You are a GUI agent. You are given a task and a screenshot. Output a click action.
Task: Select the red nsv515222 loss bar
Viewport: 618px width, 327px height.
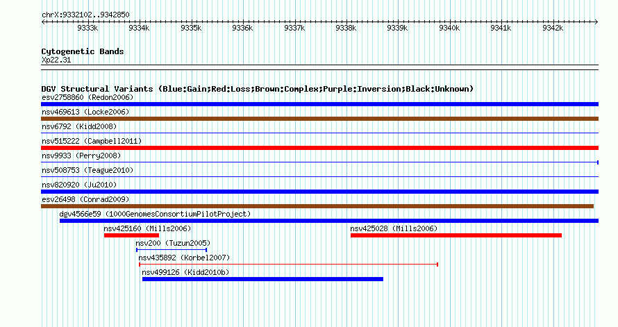319,148
